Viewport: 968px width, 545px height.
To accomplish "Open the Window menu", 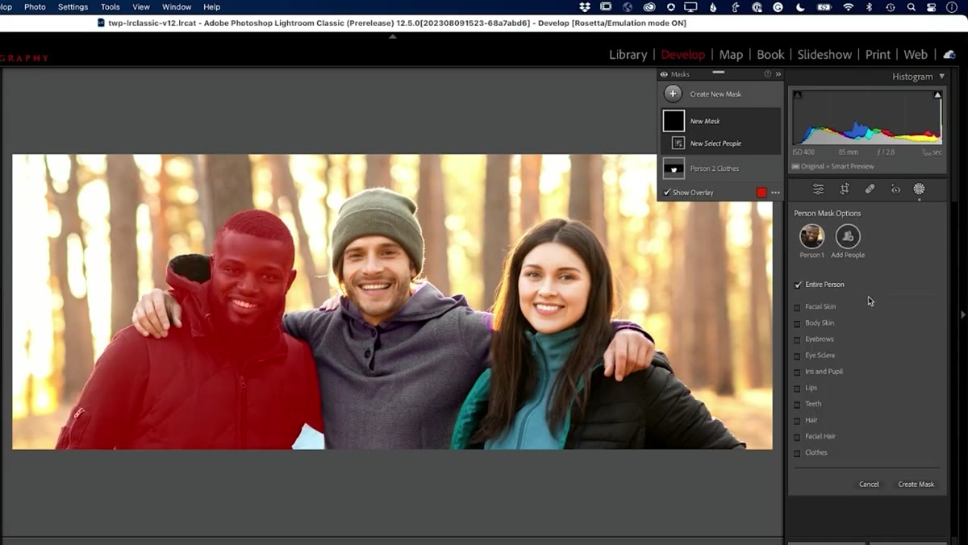I will click(177, 6).
